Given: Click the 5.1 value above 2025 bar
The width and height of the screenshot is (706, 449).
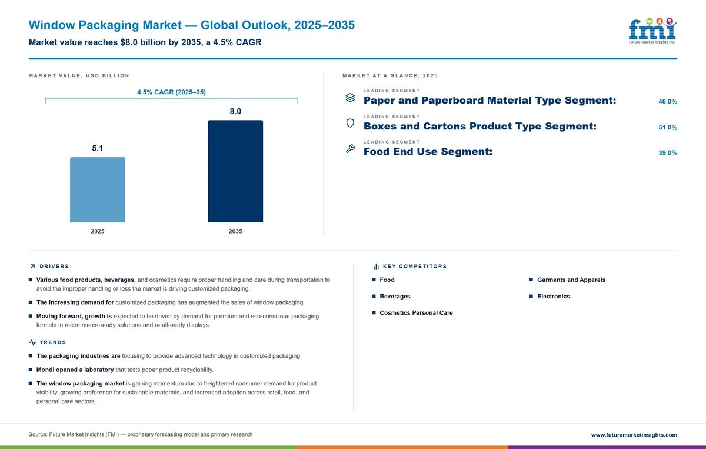Looking at the screenshot, I should pos(98,149).
